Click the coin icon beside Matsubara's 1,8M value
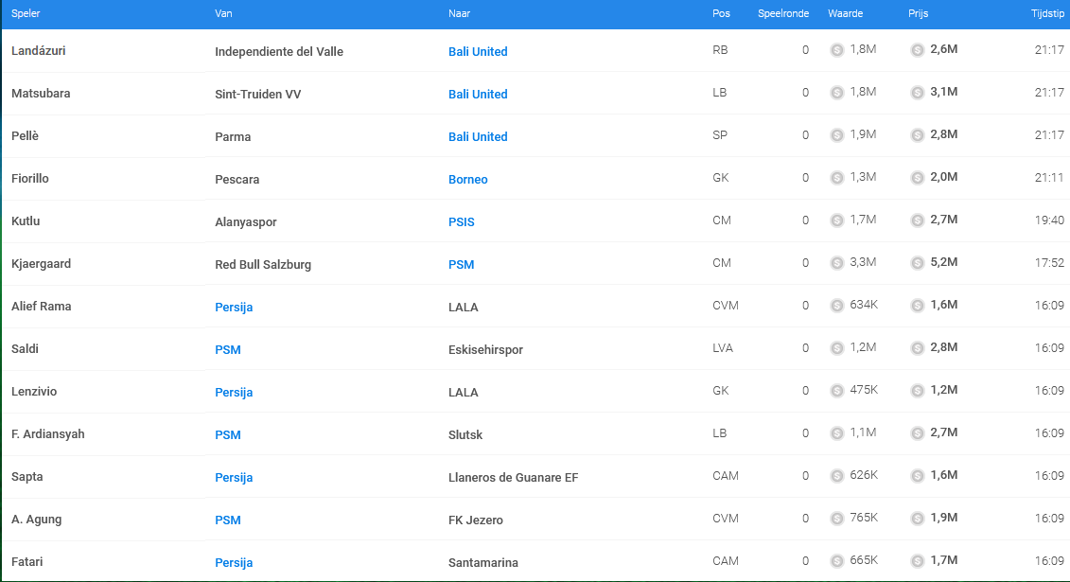The width and height of the screenshot is (1070, 582). (836, 93)
